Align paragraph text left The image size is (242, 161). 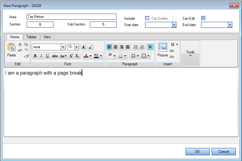click(x=109, y=47)
